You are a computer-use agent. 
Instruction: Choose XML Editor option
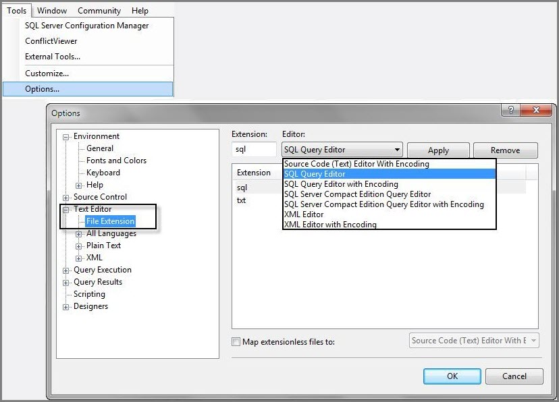[x=390, y=214]
